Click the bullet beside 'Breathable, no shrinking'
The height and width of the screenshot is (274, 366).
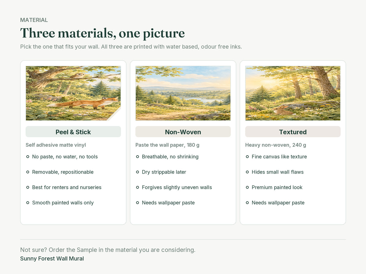(138, 157)
